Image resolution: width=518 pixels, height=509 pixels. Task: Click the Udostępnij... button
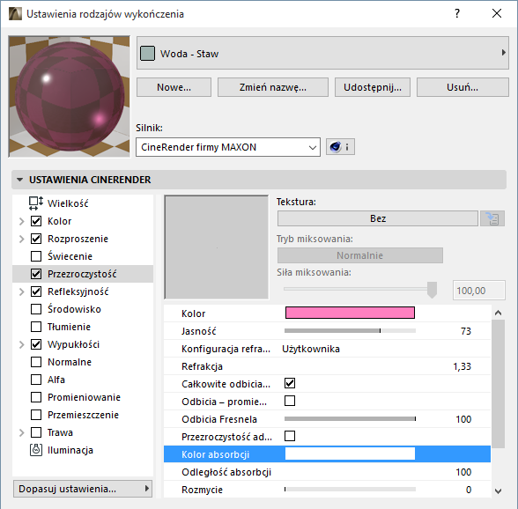click(x=373, y=87)
